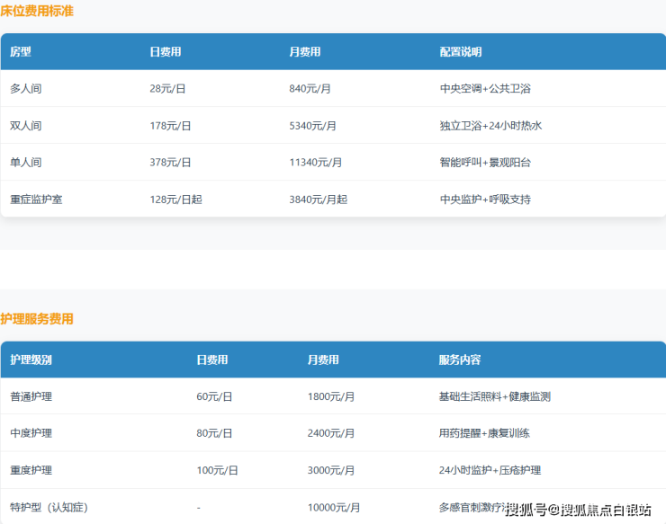The image size is (666, 524).
Task: Select the 配置说明 column header
Action: tap(460, 52)
